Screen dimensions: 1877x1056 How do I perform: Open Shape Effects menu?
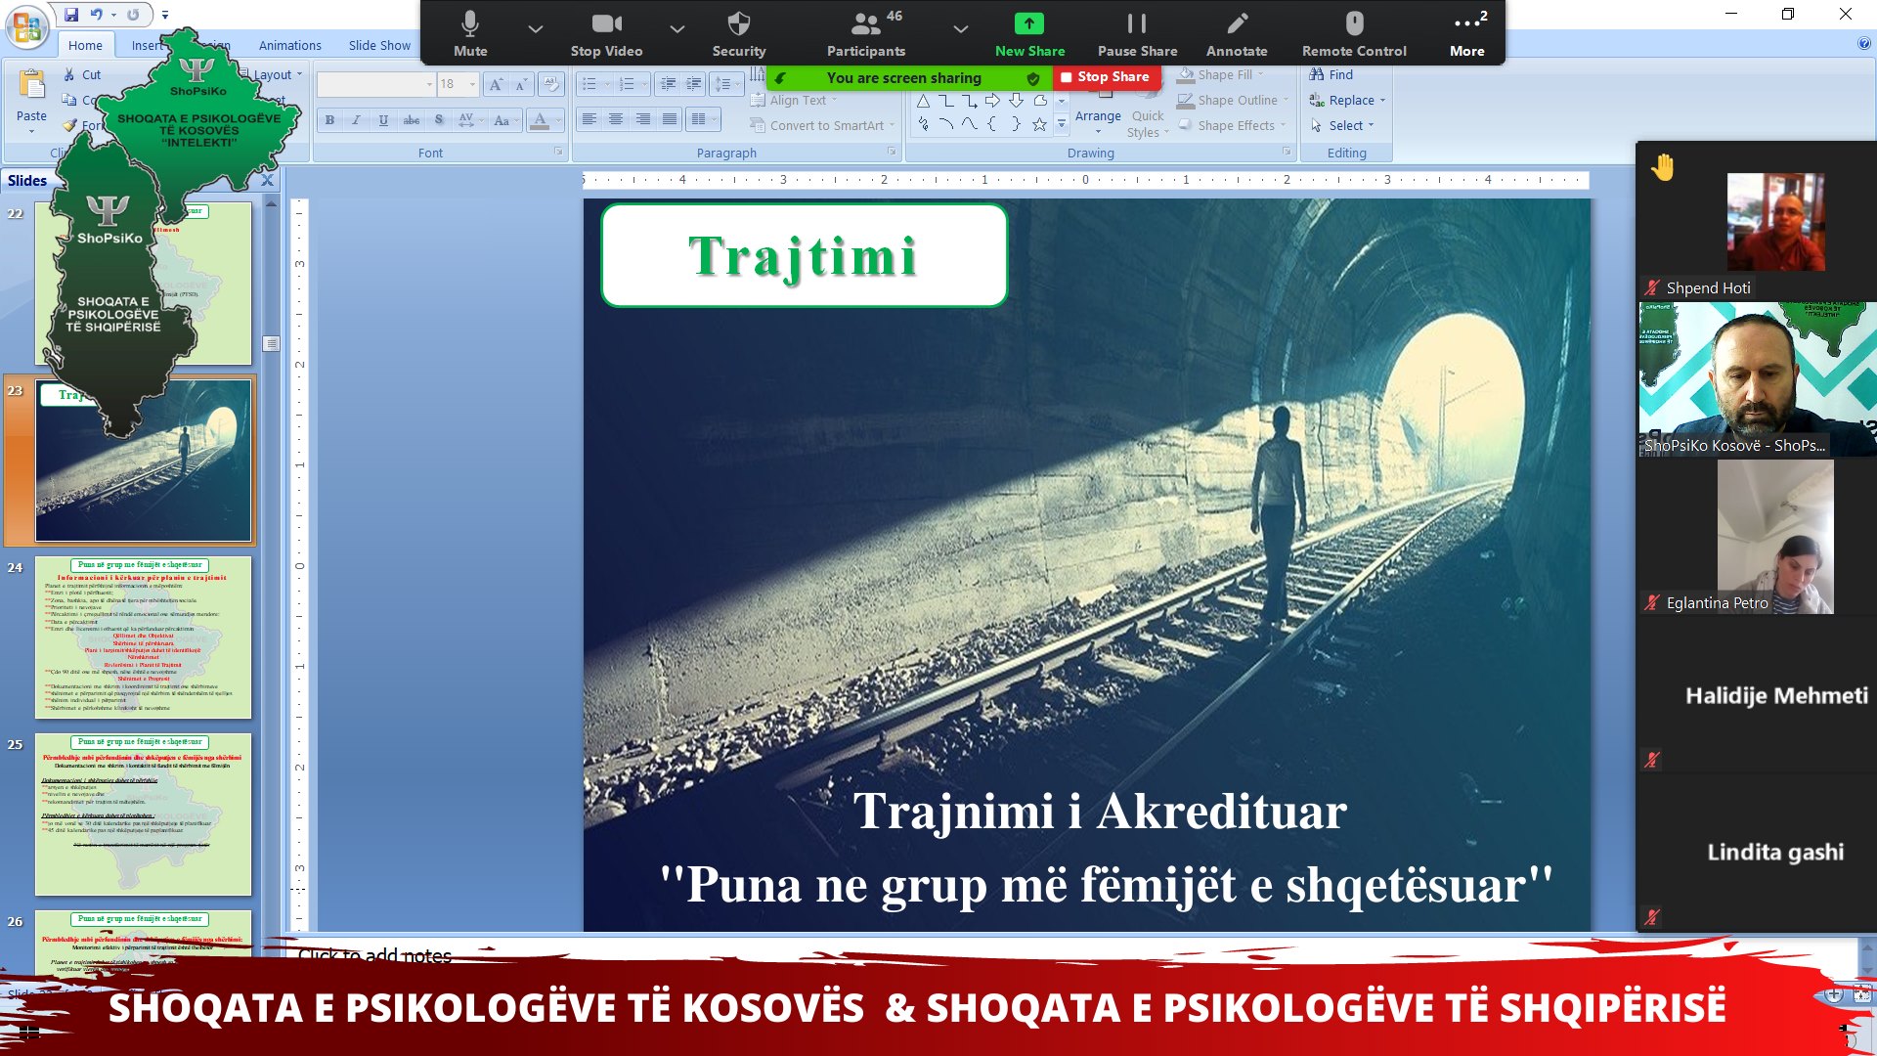click(1232, 125)
